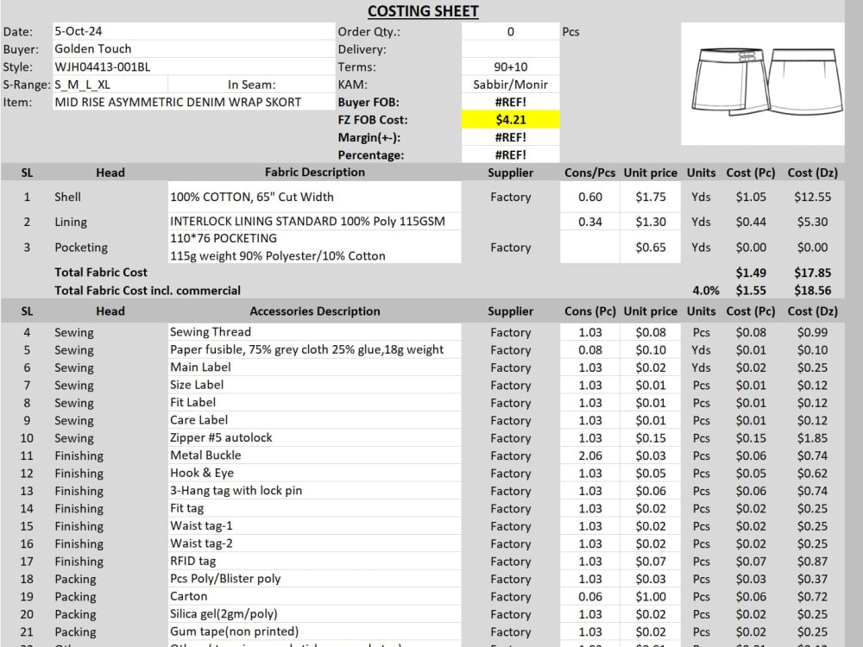Select the empty Delivery value cell

[x=510, y=49]
